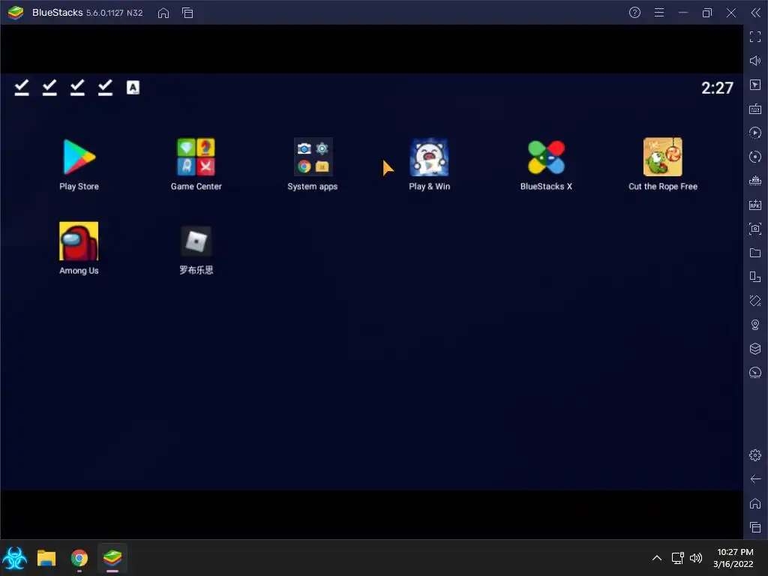Open the BlueStacks X app
Viewport: 768px width, 576px height.
coord(546,157)
